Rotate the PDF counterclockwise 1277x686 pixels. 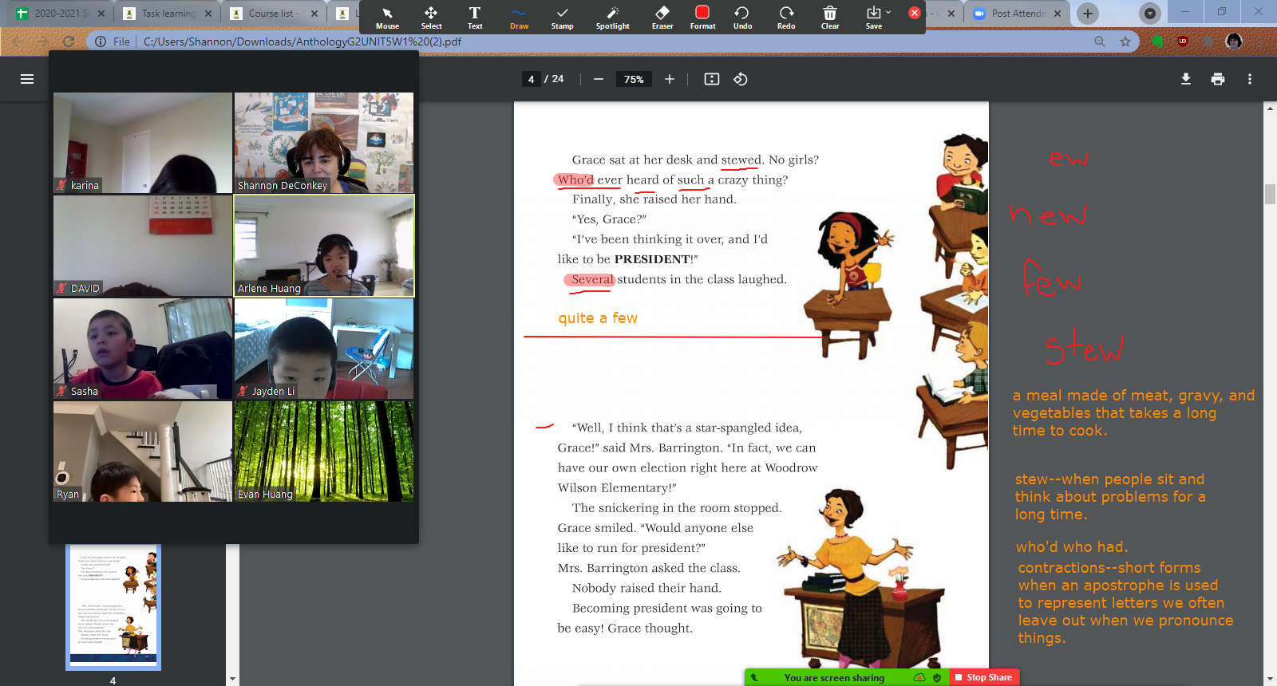click(741, 79)
